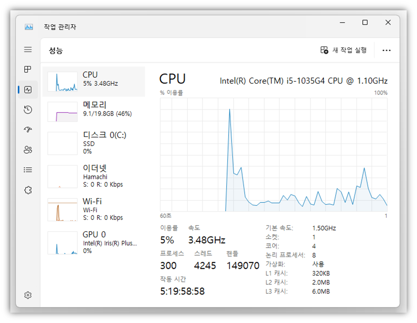Maximize the Task Manager window

pos(365,22)
